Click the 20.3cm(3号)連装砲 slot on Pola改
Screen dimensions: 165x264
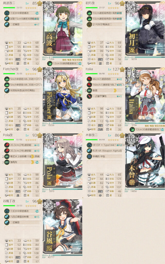coord(22,151)
